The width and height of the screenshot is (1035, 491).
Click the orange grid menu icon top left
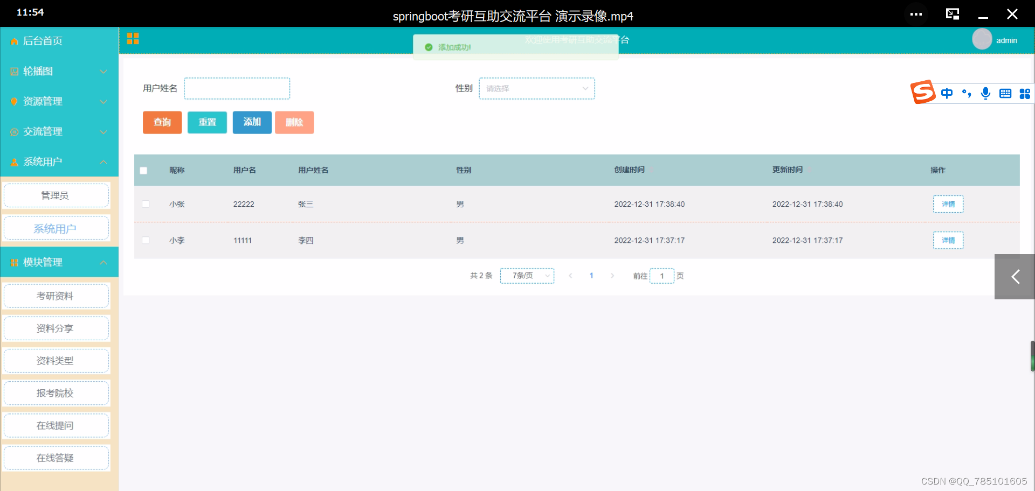click(x=133, y=39)
